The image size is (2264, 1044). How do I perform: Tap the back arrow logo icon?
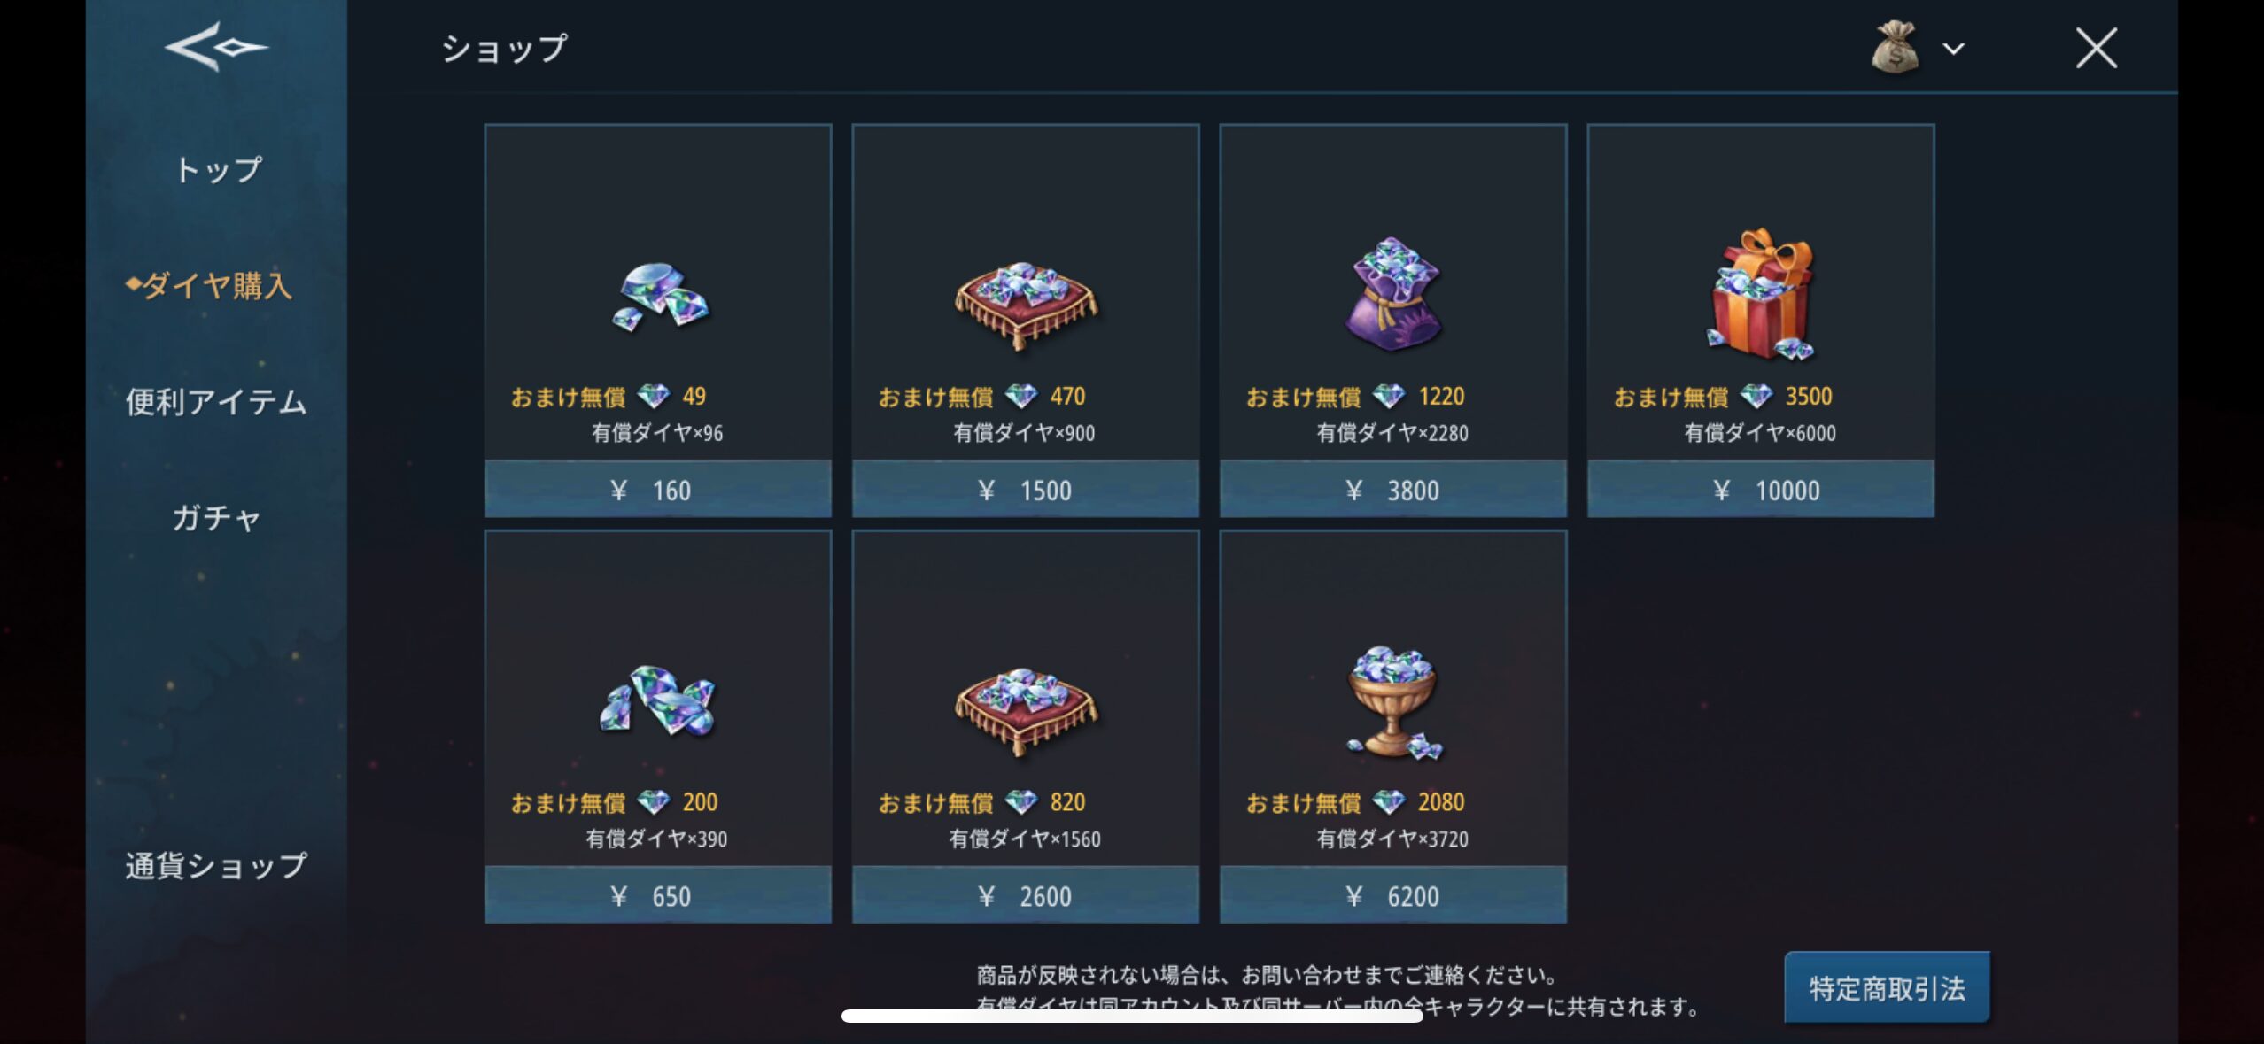217,47
